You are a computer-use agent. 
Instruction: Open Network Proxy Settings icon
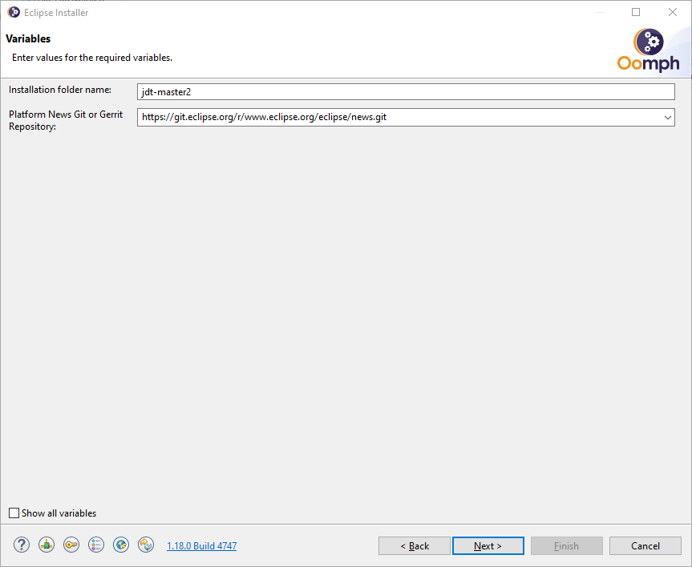[x=47, y=545]
